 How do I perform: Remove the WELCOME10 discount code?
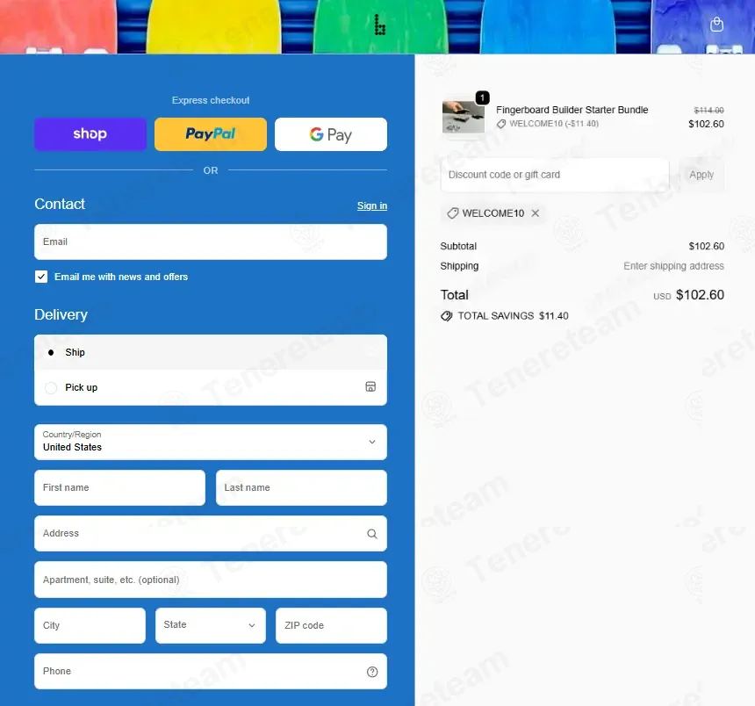pyautogui.click(x=535, y=213)
